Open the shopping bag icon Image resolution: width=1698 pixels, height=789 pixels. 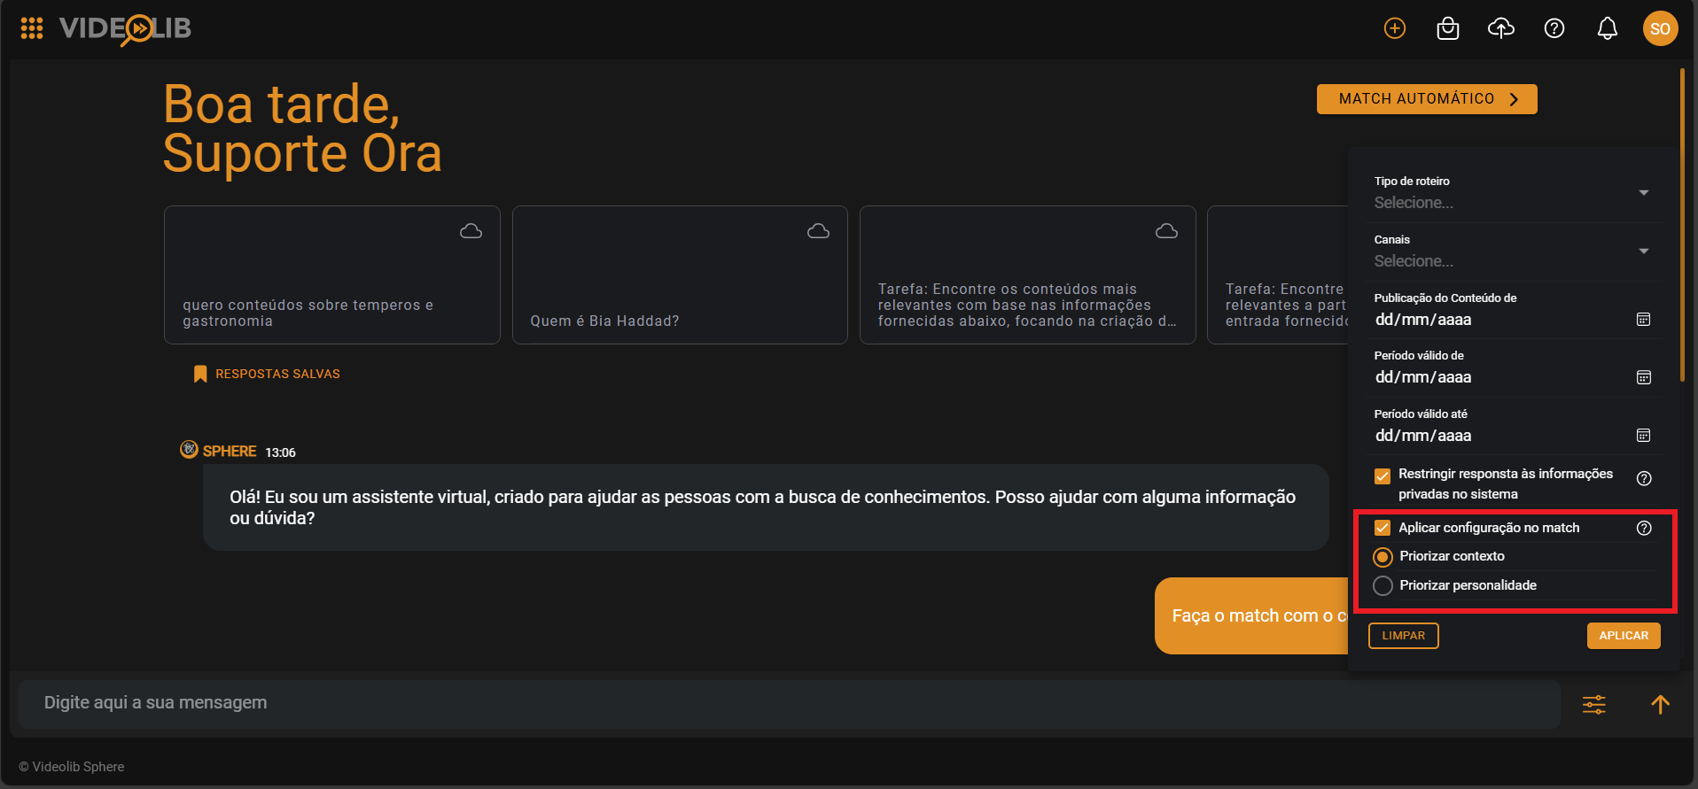point(1448,28)
